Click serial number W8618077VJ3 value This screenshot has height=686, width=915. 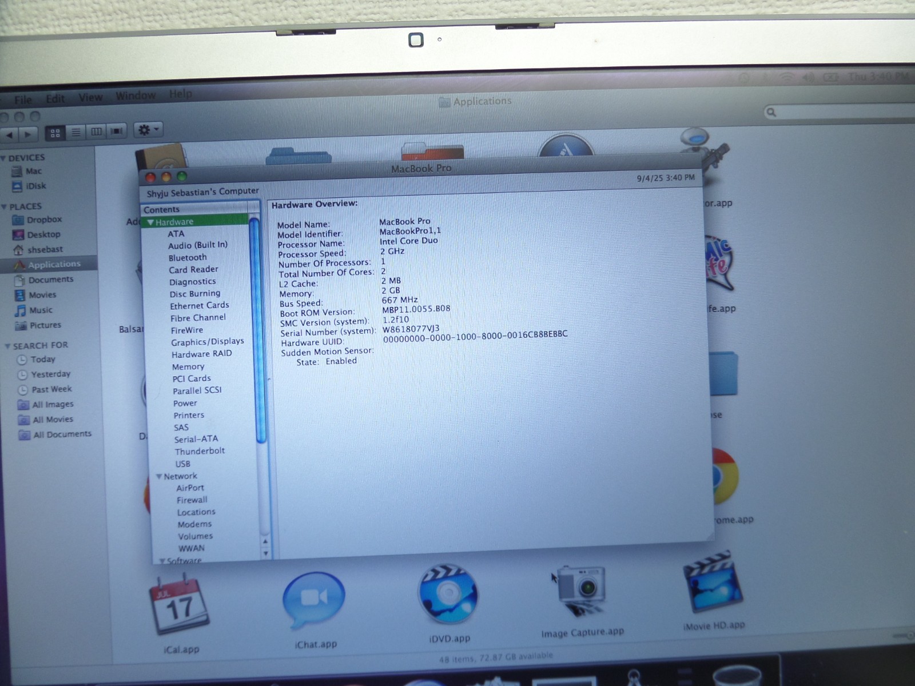coord(411,329)
